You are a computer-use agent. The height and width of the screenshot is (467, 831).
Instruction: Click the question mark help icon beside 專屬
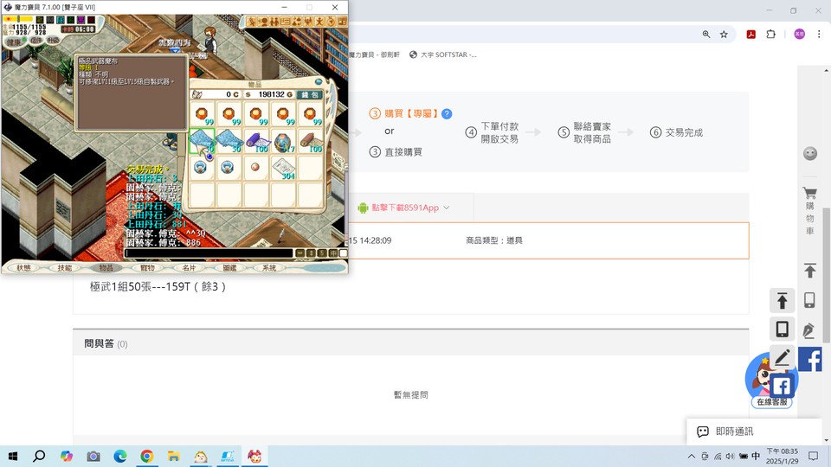[447, 114]
